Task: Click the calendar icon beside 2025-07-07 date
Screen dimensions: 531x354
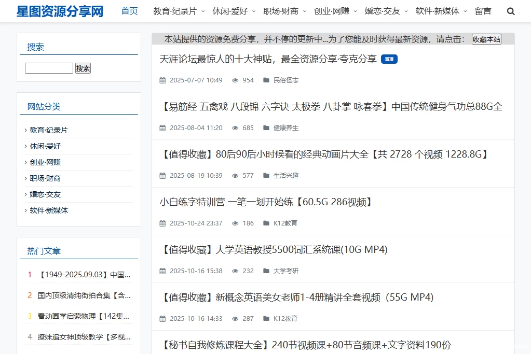Action: tap(161, 80)
